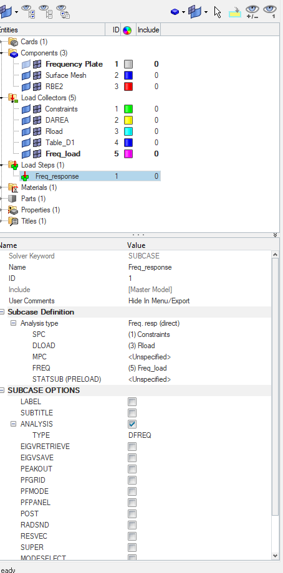Select the Properties (1) tree folder
This screenshot has height=573, width=283.
41,210
